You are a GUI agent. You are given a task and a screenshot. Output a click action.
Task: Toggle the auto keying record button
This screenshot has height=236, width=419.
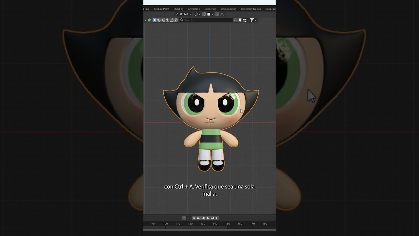[x=184, y=218]
